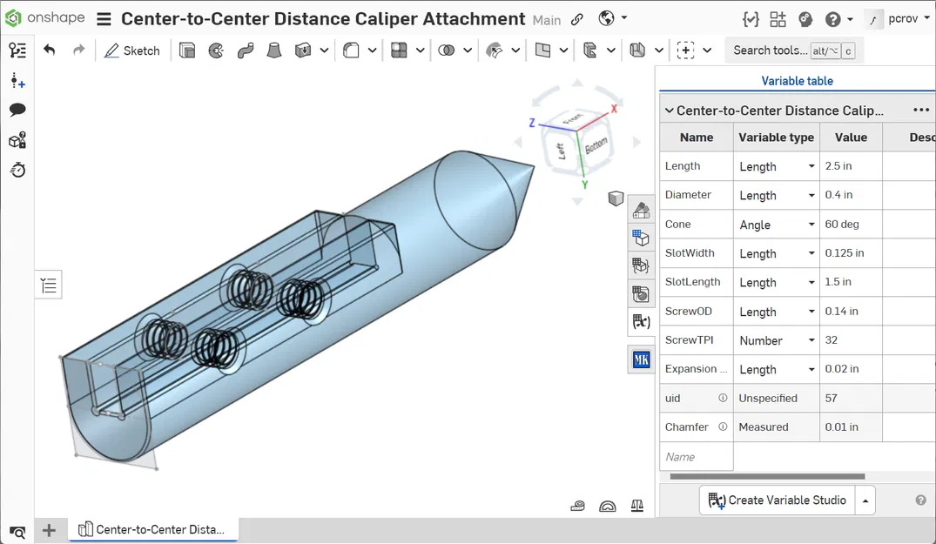Open the variable table overflow menu
The image size is (936, 544).
(920, 110)
